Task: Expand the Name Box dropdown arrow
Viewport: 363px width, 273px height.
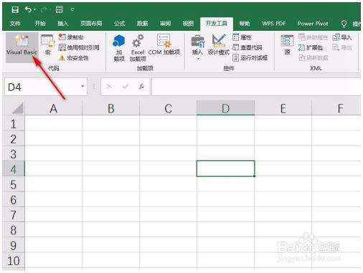Action: pyautogui.click(x=82, y=86)
